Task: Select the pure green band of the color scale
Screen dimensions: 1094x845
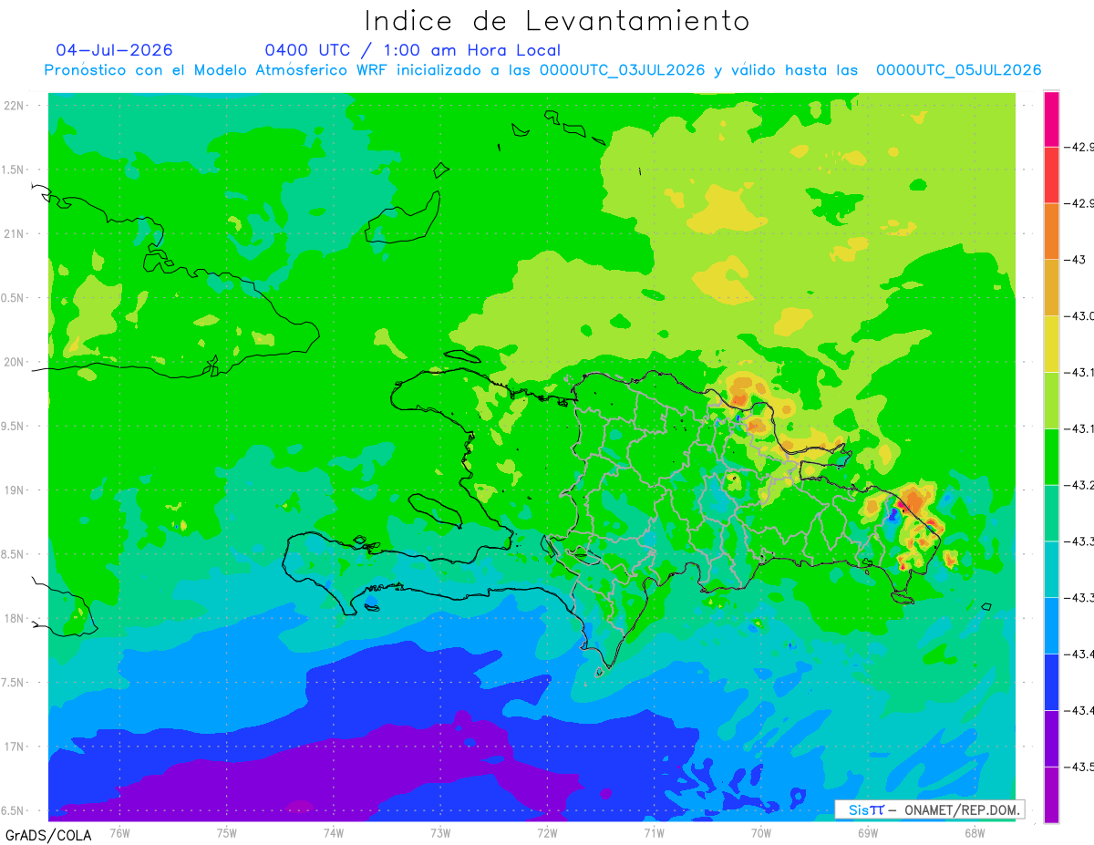Action: click(x=1051, y=457)
